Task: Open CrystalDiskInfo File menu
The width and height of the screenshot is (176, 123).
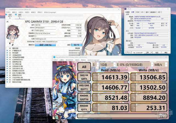Action: click(x=8, y=12)
